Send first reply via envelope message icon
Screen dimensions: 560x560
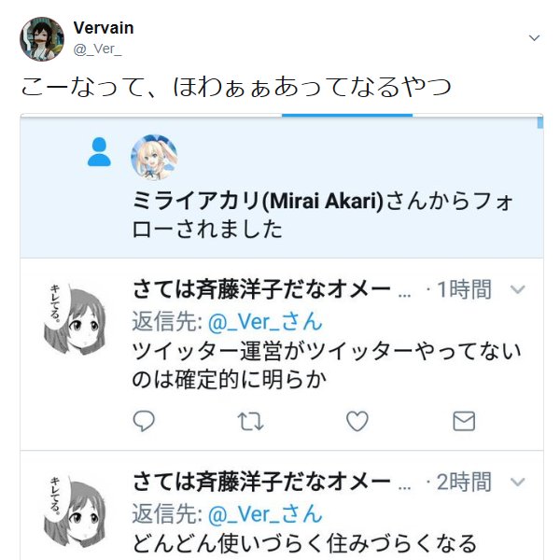tap(464, 421)
